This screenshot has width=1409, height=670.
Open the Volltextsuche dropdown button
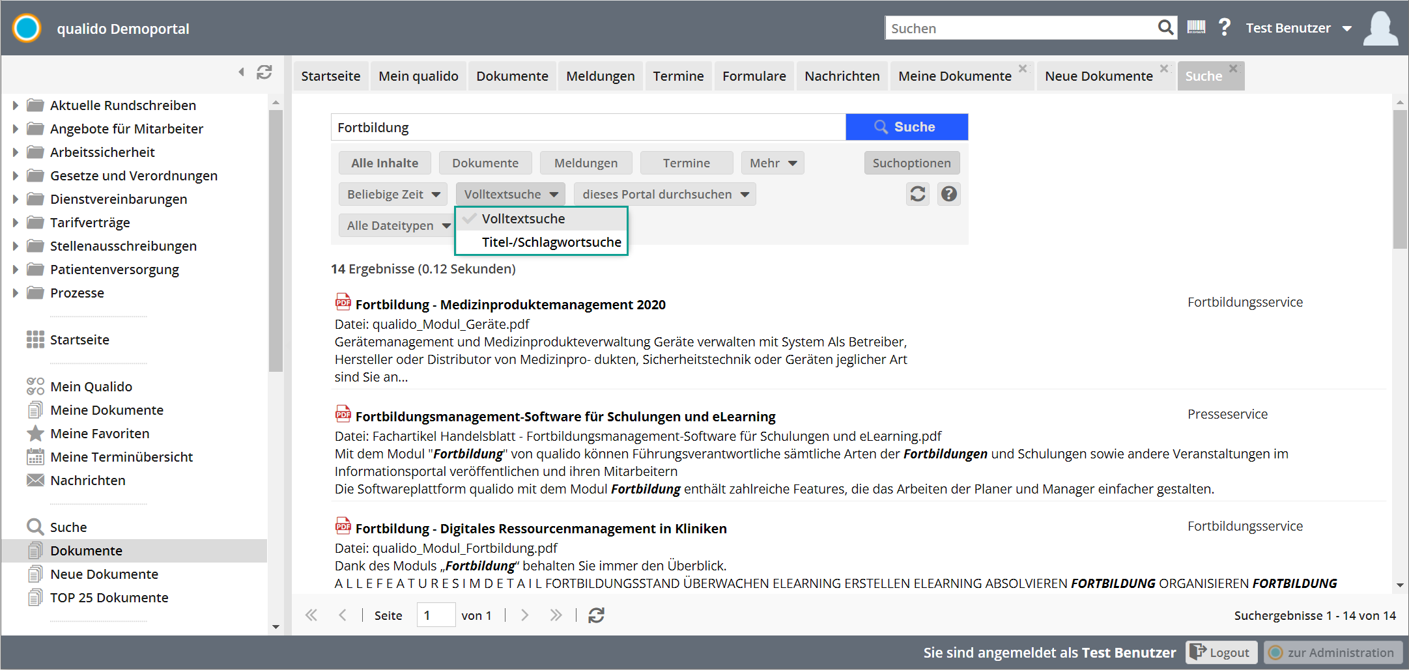(x=510, y=194)
